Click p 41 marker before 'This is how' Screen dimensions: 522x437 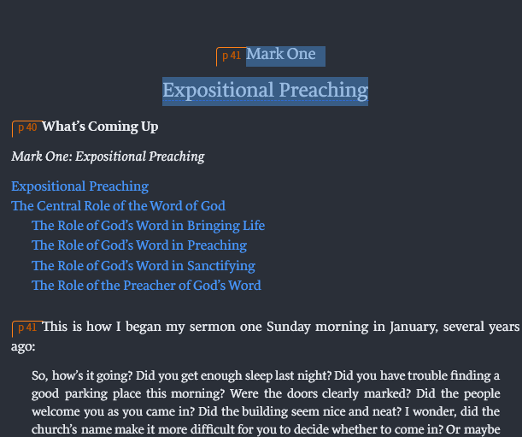(26, 328)
